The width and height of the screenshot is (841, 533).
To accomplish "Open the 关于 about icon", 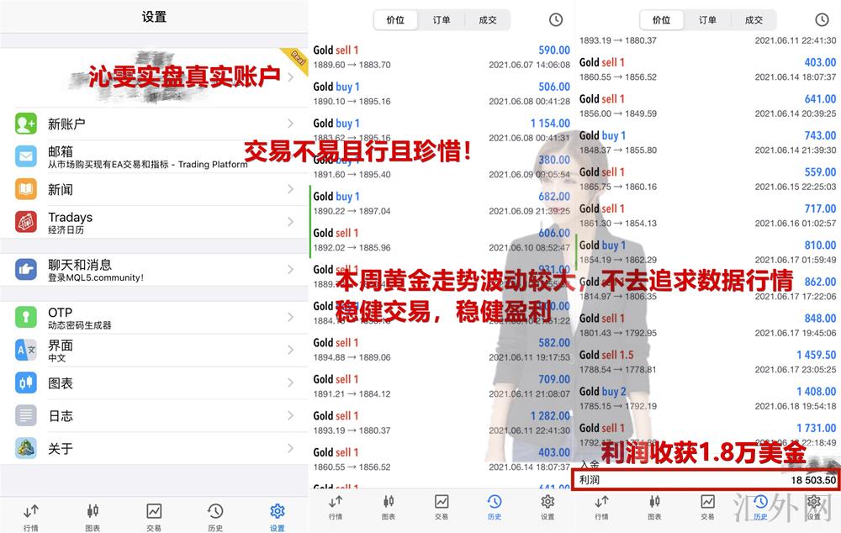I will (x=26, y=448).
